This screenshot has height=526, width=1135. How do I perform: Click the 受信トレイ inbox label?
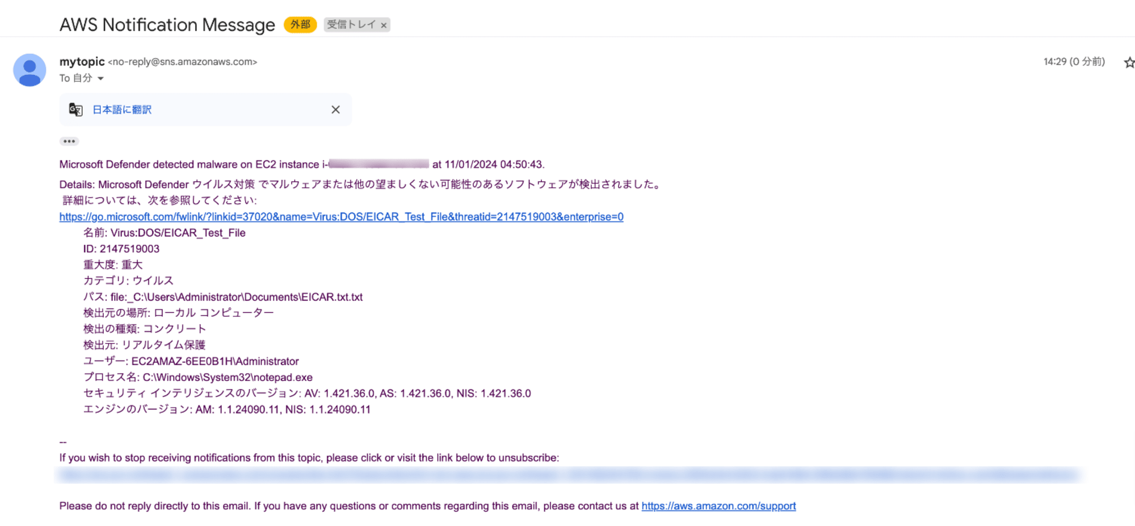click(x=351, y=24)
